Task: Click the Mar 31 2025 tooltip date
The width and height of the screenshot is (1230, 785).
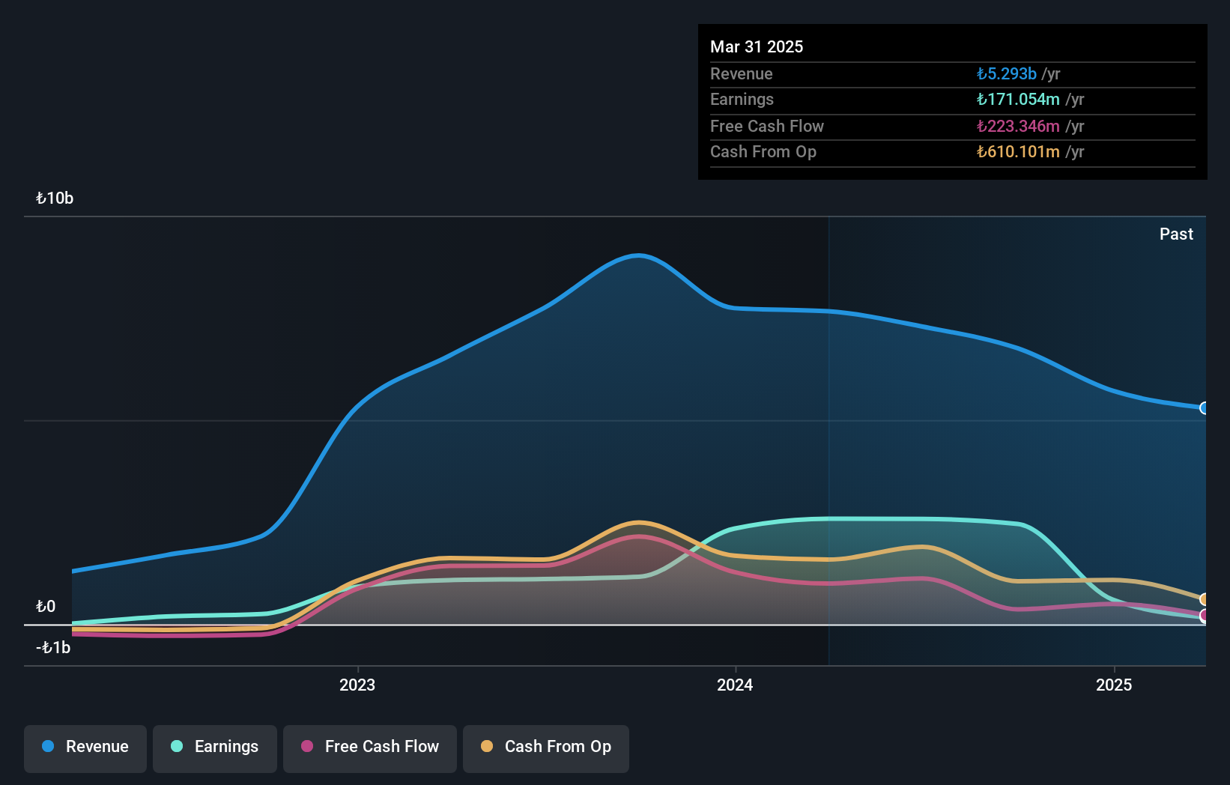Action: click(x=757, y=46)
